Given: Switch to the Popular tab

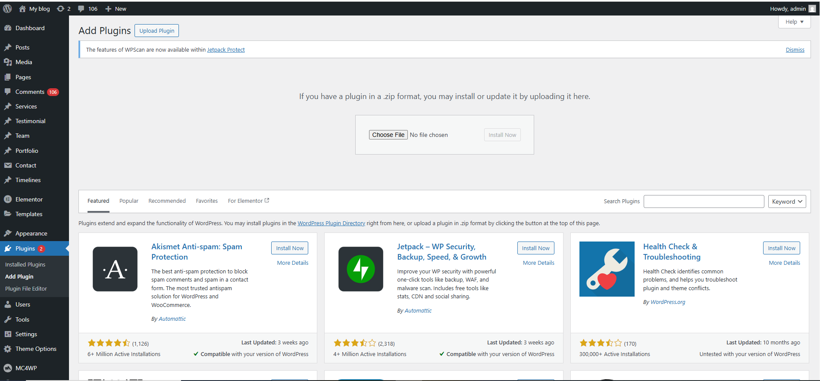Looking at the screenshot, I should point(129,201).
